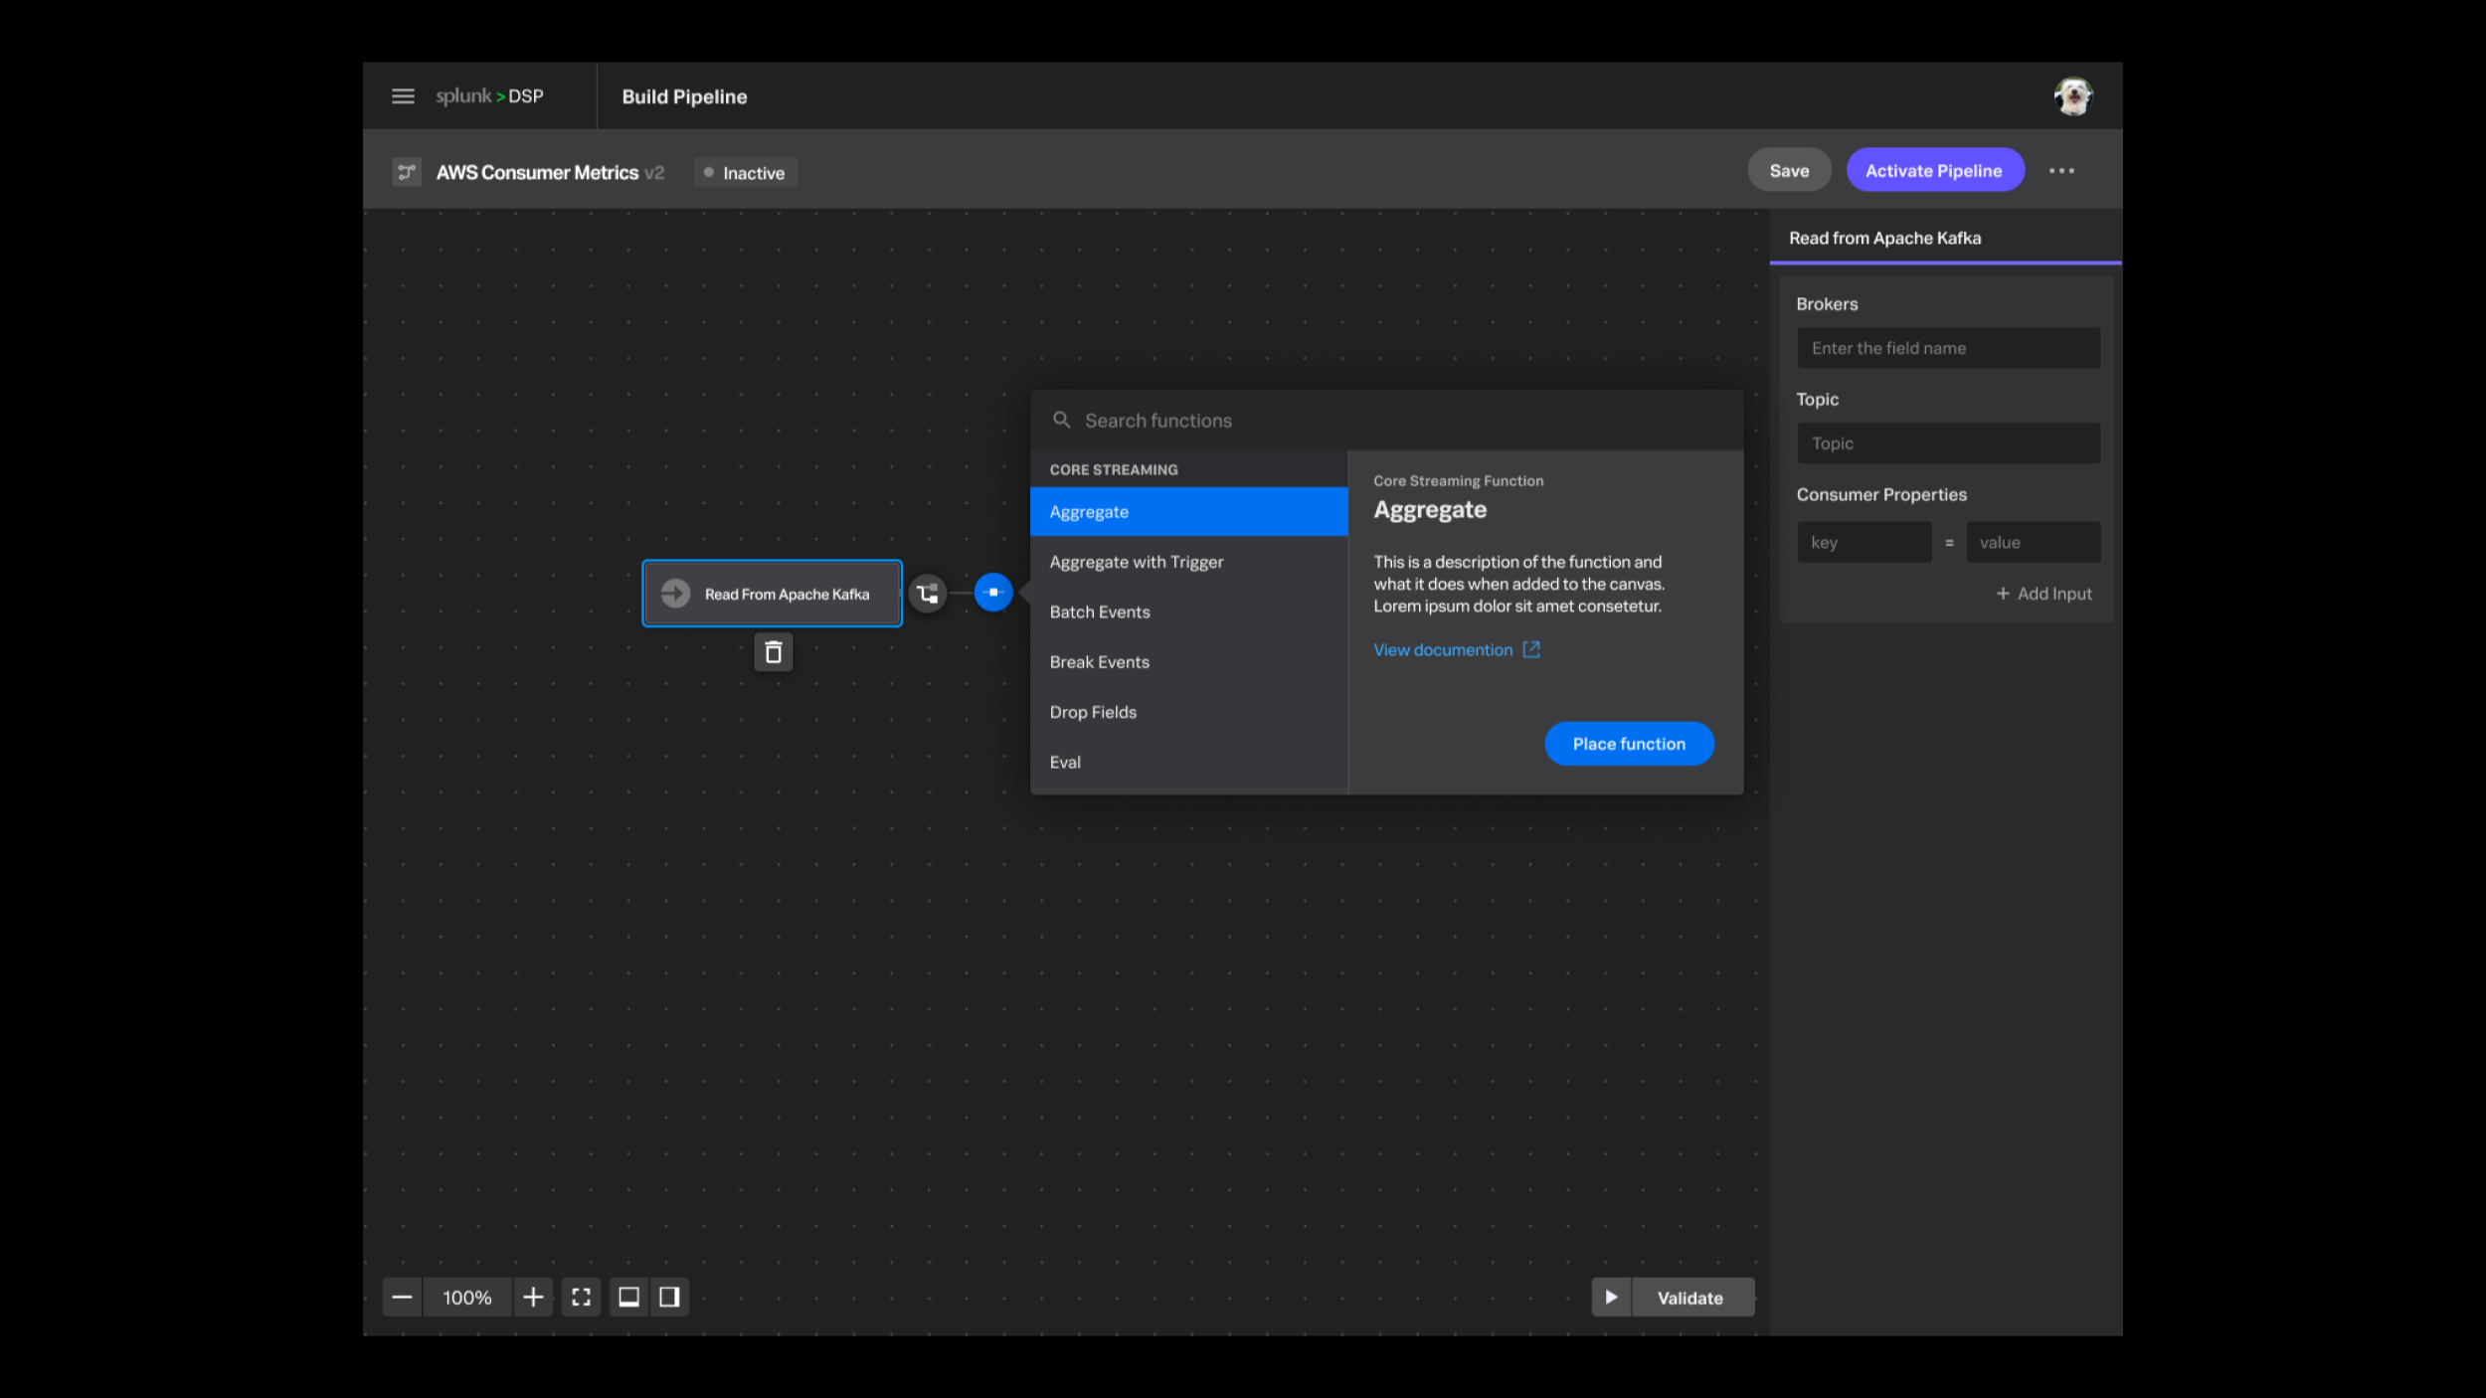Image resolution: width=2486 pixels, height=1398 pixels.
Task: Click the trash delete node icon
Action: (x=773, y=652)
